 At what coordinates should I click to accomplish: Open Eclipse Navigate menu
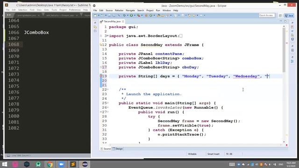click(130, 10)
